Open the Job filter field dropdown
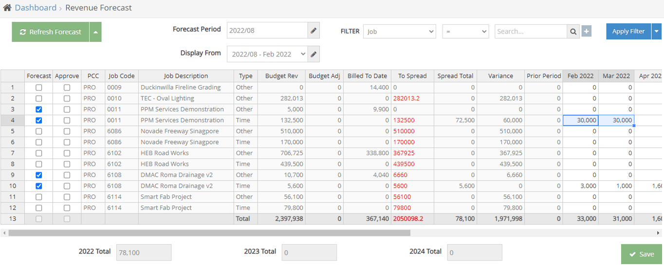This screenshot has width=664, height=266. click(399, 32)
